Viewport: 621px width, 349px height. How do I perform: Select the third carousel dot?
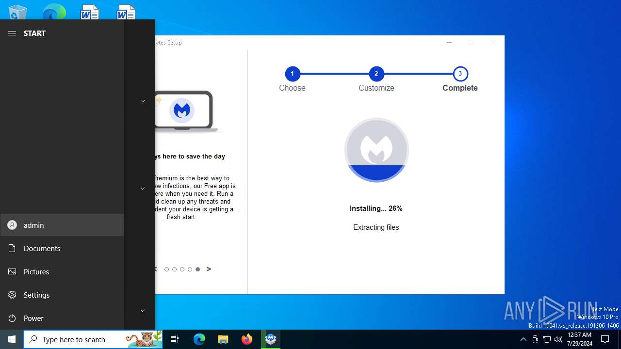[182, 270]
